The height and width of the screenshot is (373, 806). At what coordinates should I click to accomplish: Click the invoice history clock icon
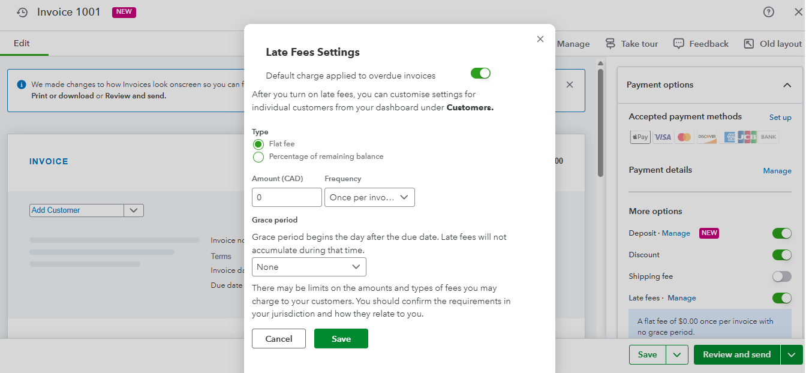coord(22,12)
